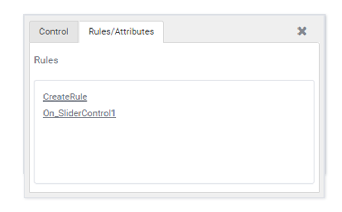Activate the gray inactive Control tab
Screen dimensions: 342x212
[x=54, y=32]
